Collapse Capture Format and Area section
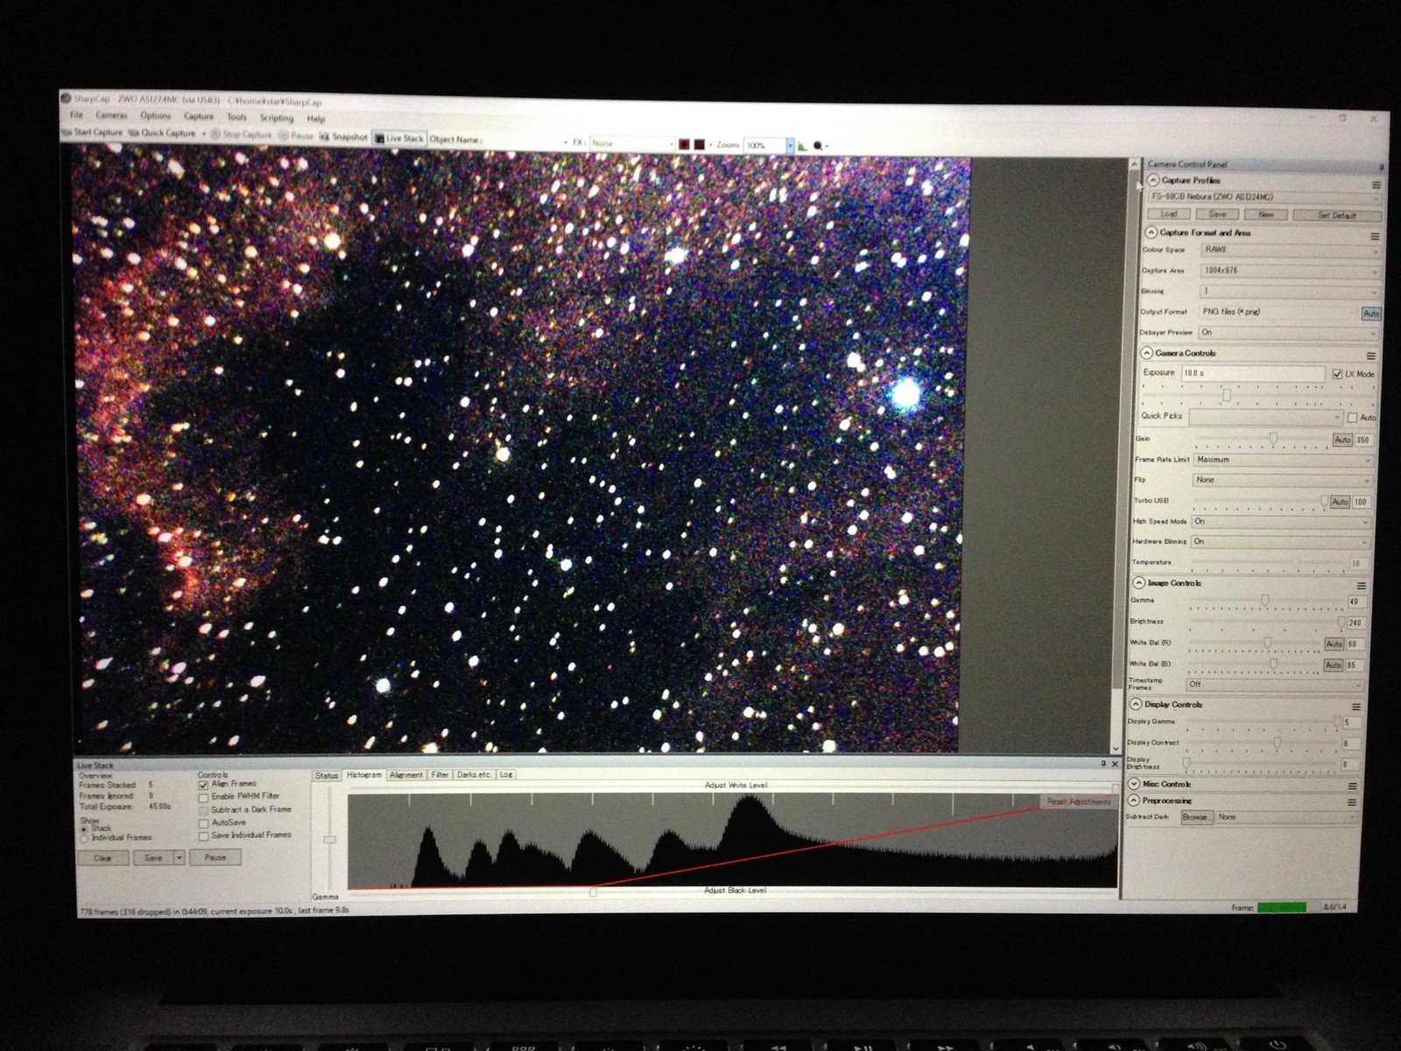The height and width of the screenshot is (1051, 1401). (1151, 232)
